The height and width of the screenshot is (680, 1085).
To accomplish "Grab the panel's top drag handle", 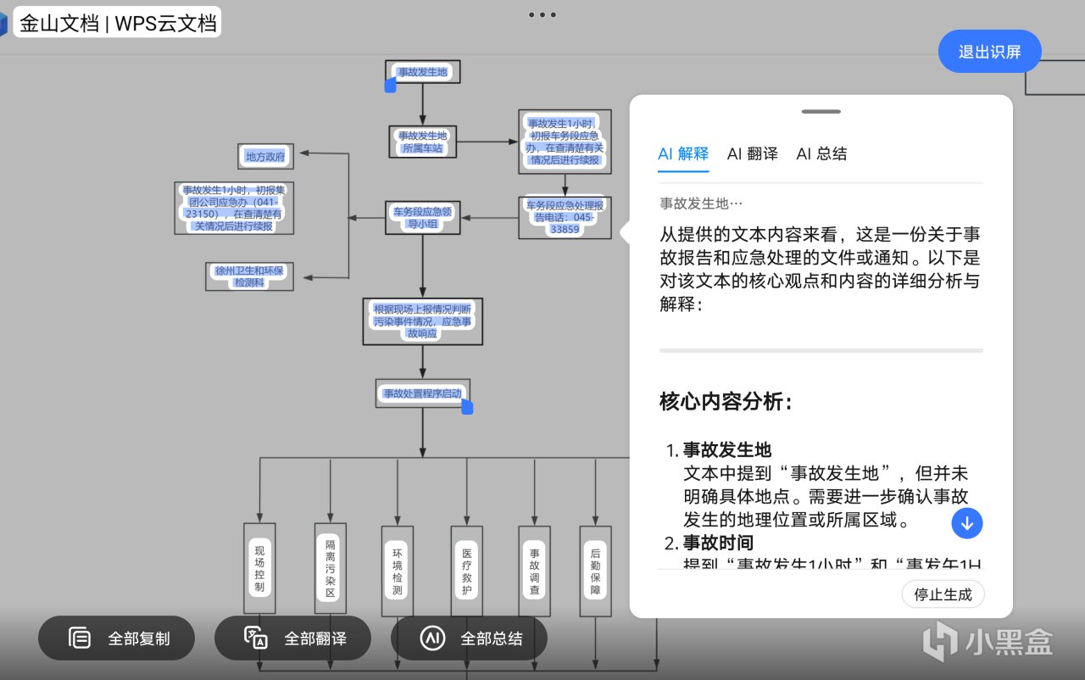I will [x=821, y=111].
